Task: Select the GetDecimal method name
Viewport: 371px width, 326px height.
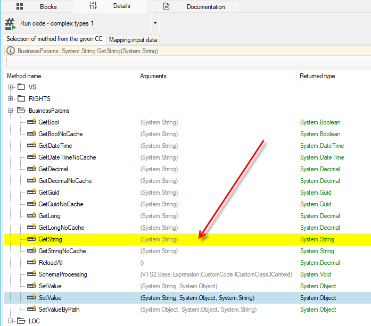Action: [53, 169]
